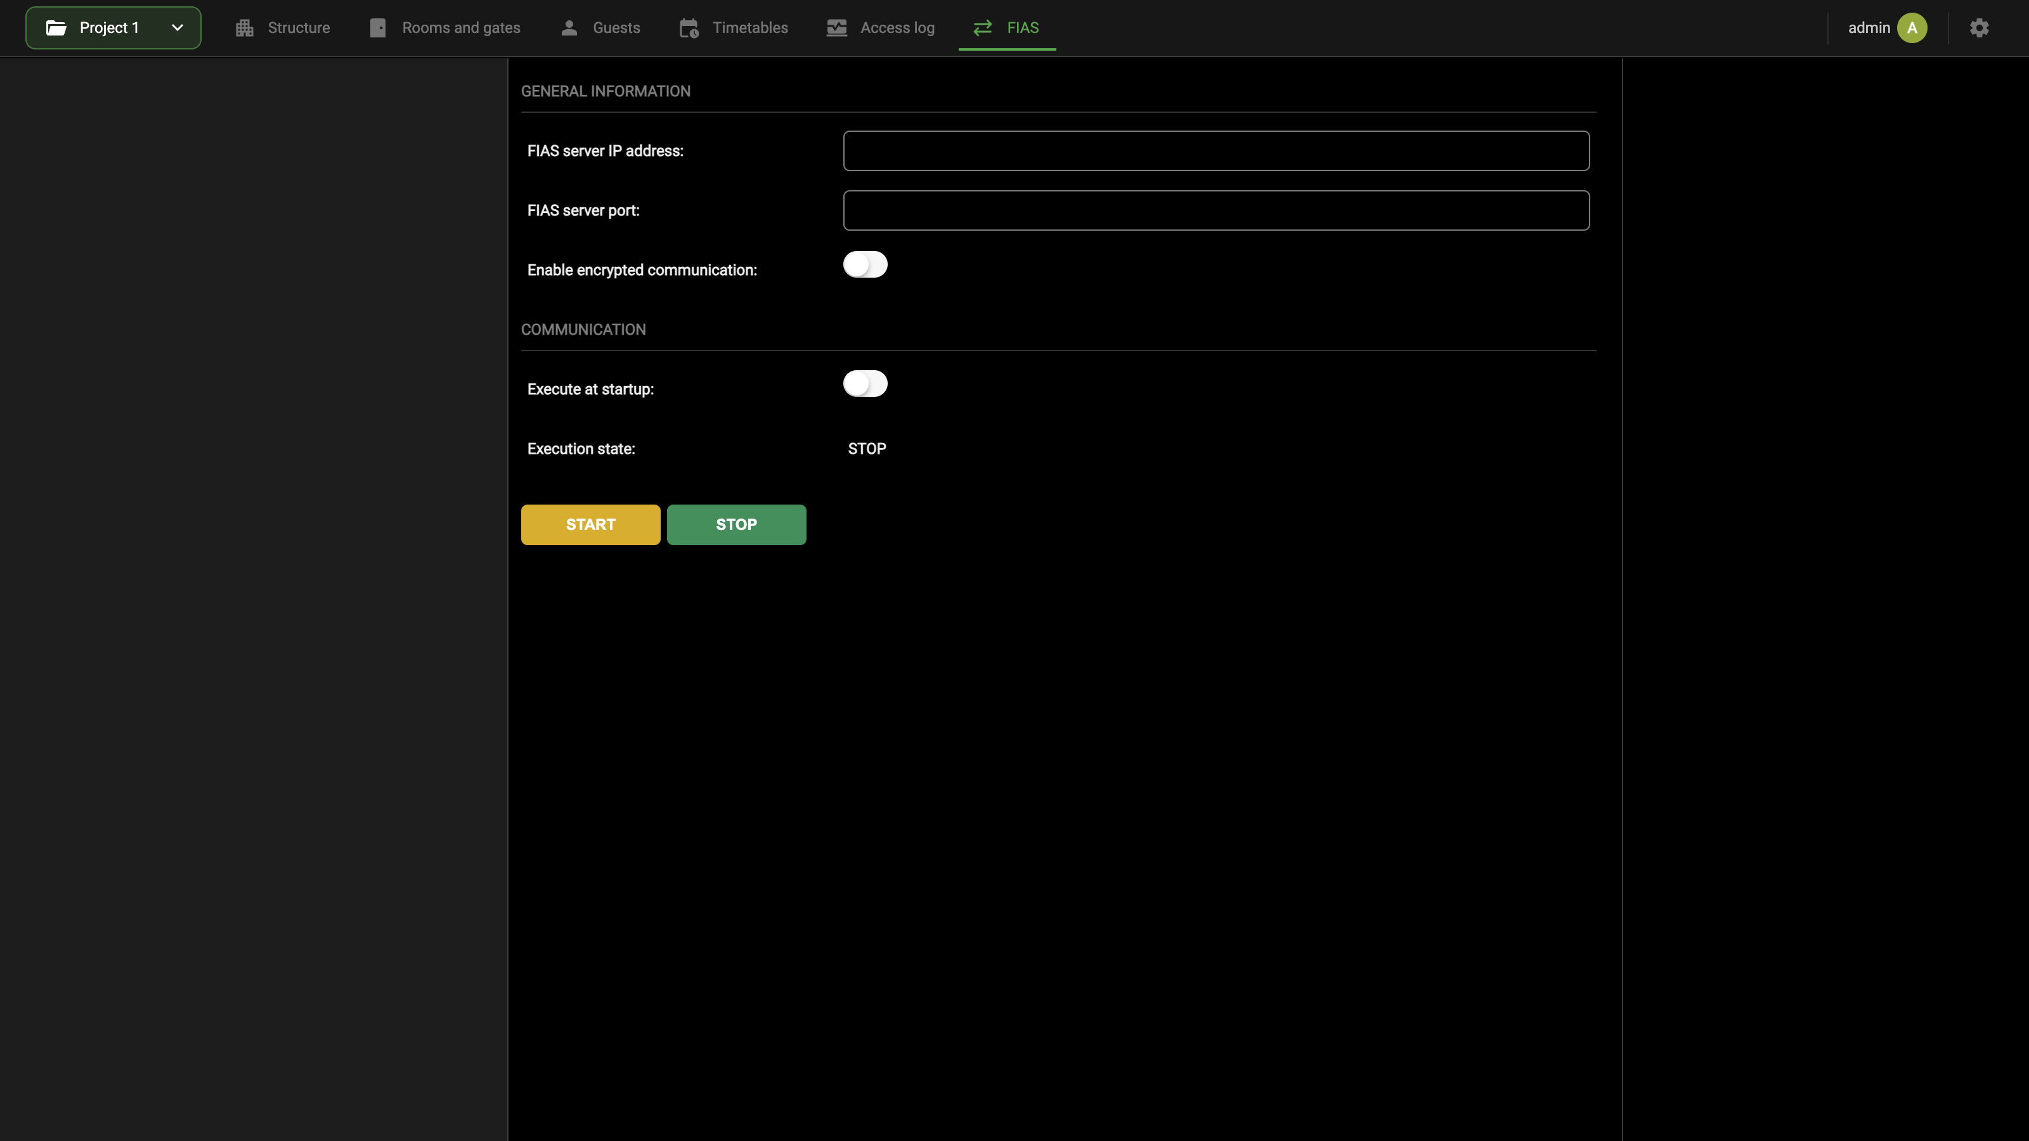Image resolution: width=2029 pixels, height=1141 pixels.
Task: Click the COMMUNICATION section heading
Action: (583, 330)
